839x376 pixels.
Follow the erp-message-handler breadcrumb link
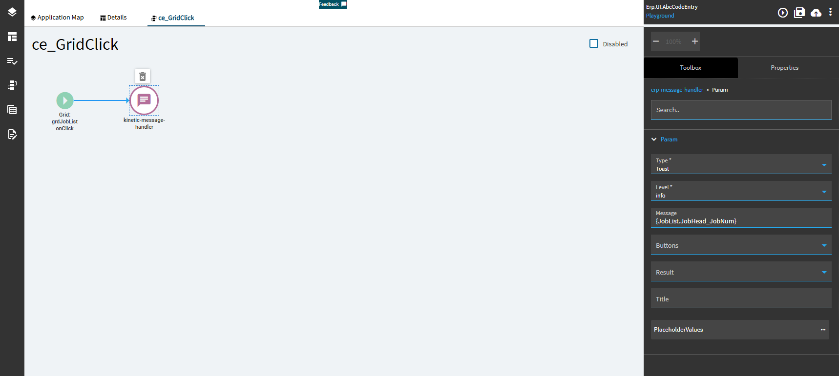(x=677, y=90)
